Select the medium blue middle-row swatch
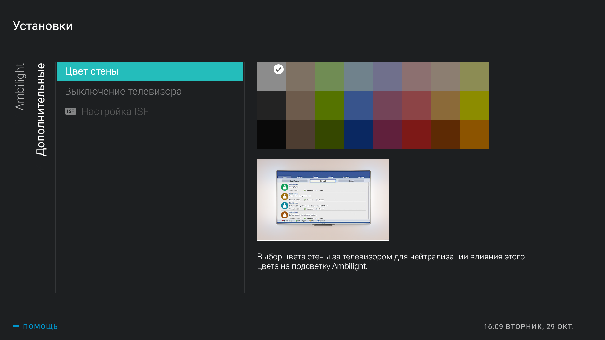Screen dimensions: 605x340 tap(358, 105)
